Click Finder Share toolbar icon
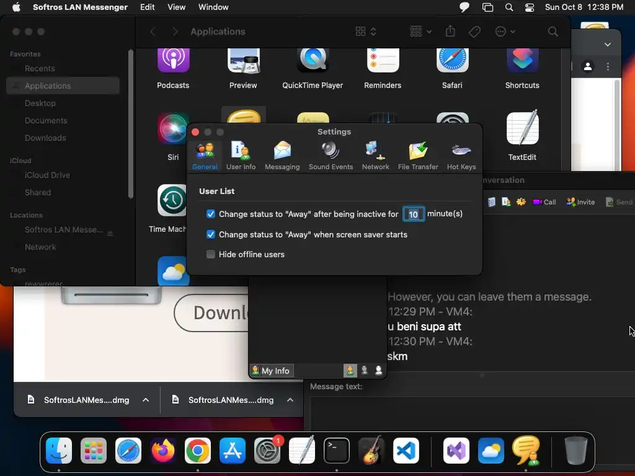The width and height of the screenshot is (635, 476). click(x=450, y=32)
